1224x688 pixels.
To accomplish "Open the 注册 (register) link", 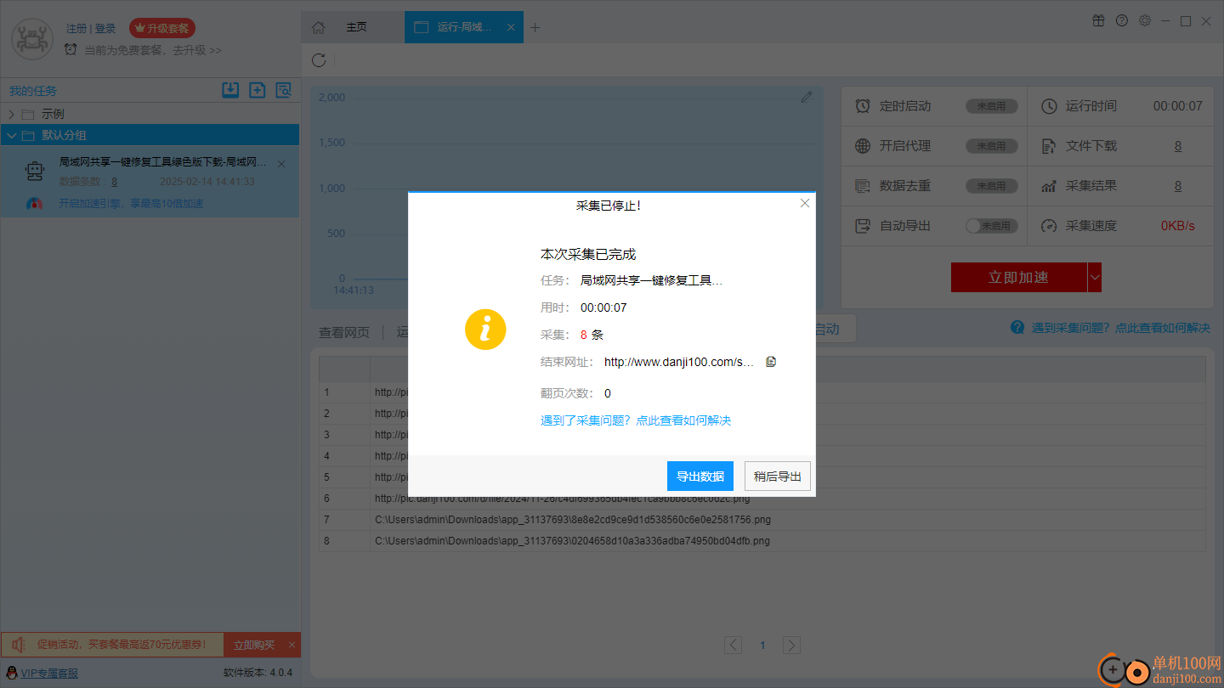I will coord(76,29).
